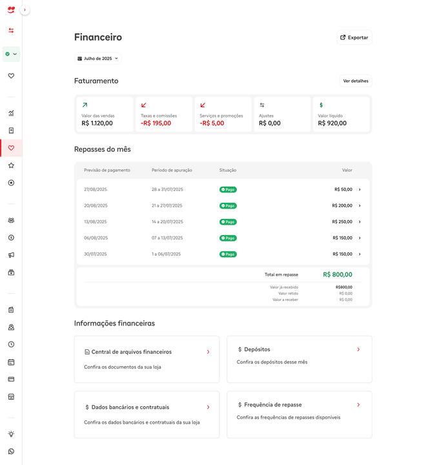Click the Exportar button

click(x=354, y=37)
